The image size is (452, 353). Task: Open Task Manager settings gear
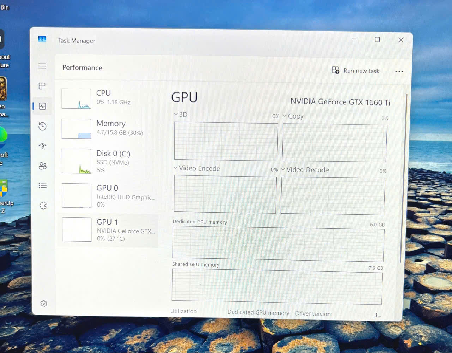[43, 304]
